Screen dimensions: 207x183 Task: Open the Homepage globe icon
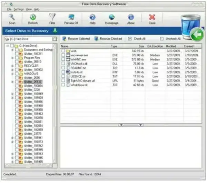(112, 17)
